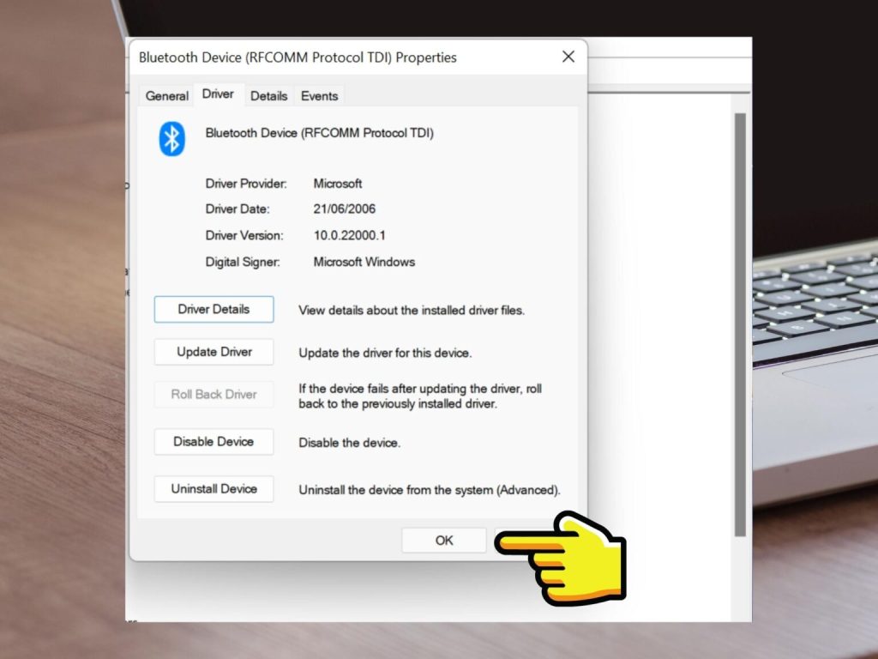Viewport: 878px width, 659px height.
Task: Click the background window's vertical scrollbar
Action: click(740, 326)
